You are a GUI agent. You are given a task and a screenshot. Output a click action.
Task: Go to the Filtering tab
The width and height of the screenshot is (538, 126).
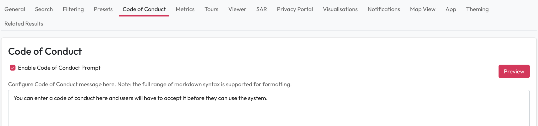73,9
